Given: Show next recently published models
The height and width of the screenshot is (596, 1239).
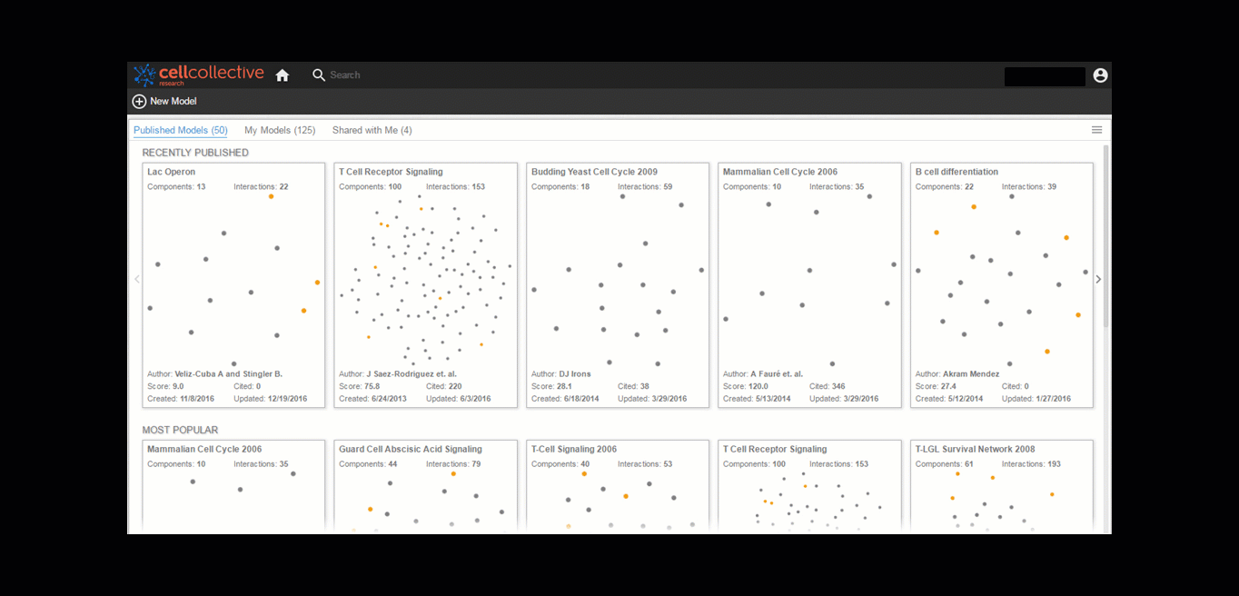Looking at the screenshot, I should coord(1098,279).
